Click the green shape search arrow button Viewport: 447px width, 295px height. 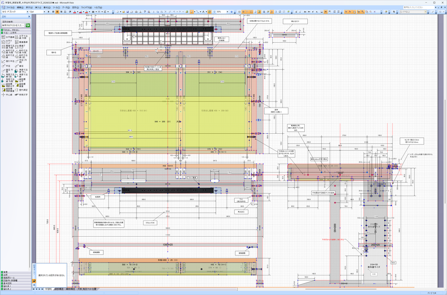tap(28, 25)
